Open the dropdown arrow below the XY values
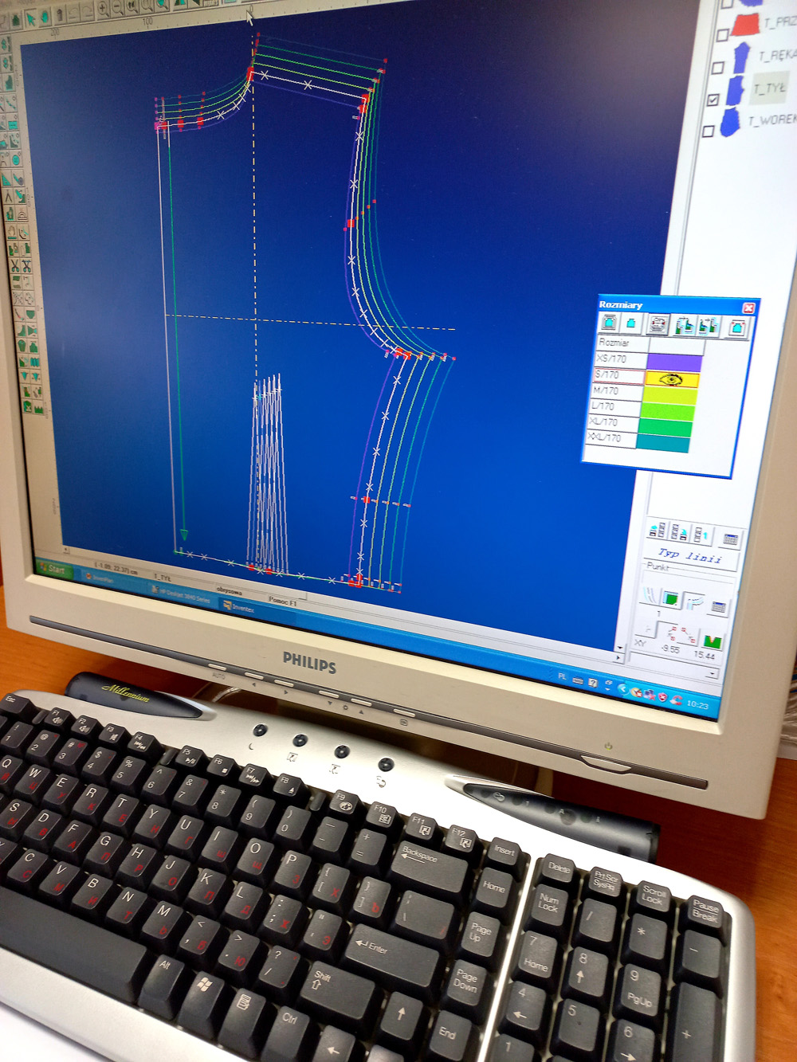 [x=713, y=674]
